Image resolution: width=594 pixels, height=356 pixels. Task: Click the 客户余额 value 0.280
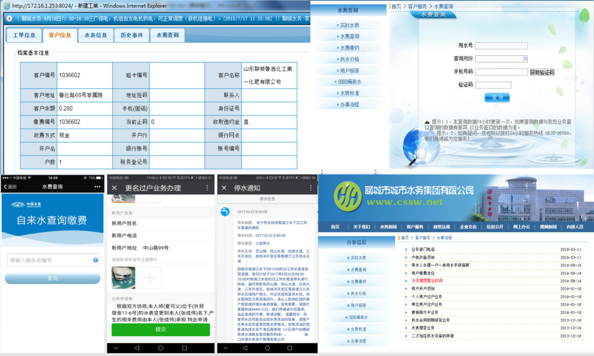(66, 109)
